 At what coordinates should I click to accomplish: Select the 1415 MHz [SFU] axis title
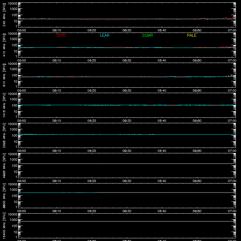(x=4, y=105)
